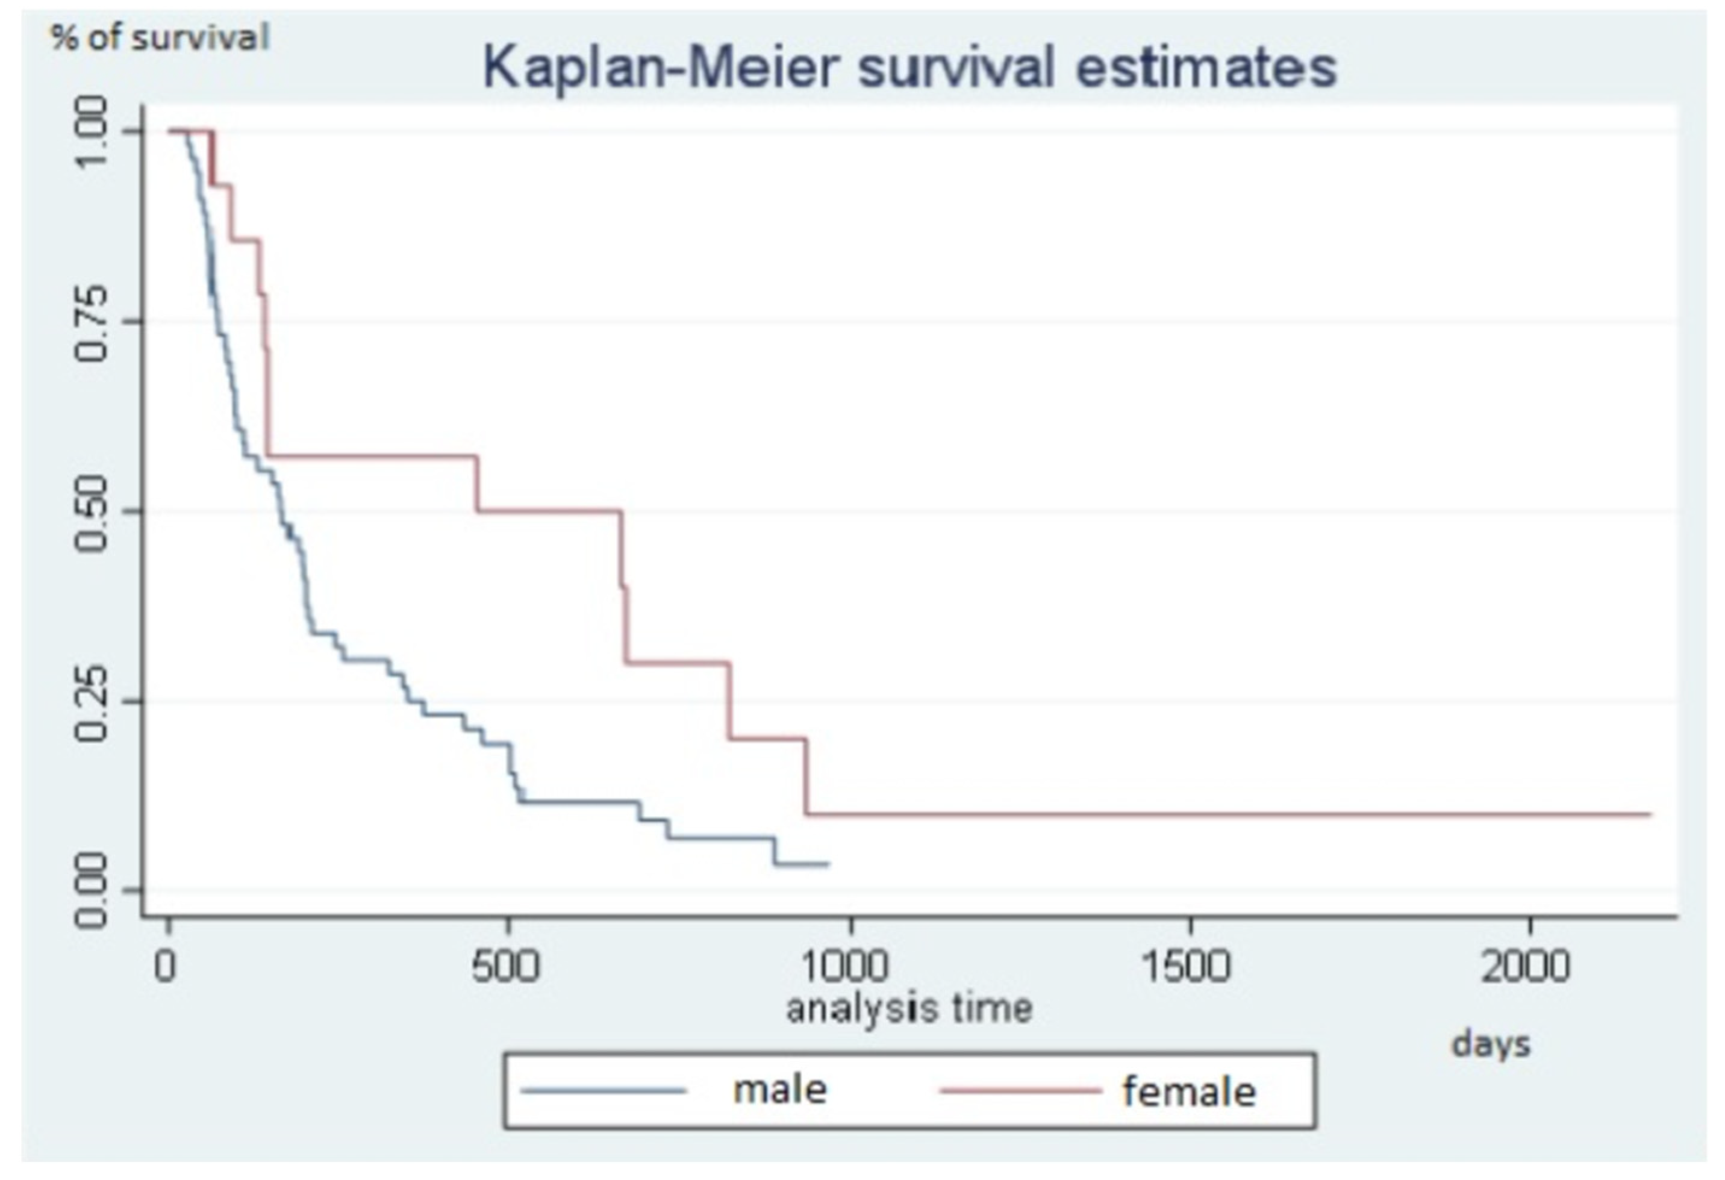This screenshot has width=1725, height=1180.
Task: Click the blue male line sample in legend
Action: (x=603, y=1091)
